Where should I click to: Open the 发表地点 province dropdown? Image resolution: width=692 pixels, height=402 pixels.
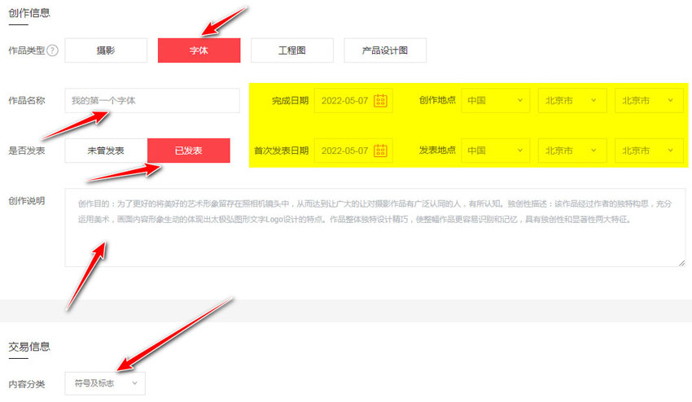pos(572,151)
